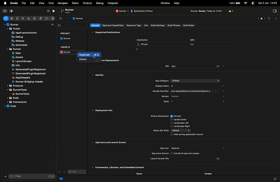Screen dimensions: 280x182
Task: Hide the project and targets list sidebar
Action: click(x=60, y=25)
